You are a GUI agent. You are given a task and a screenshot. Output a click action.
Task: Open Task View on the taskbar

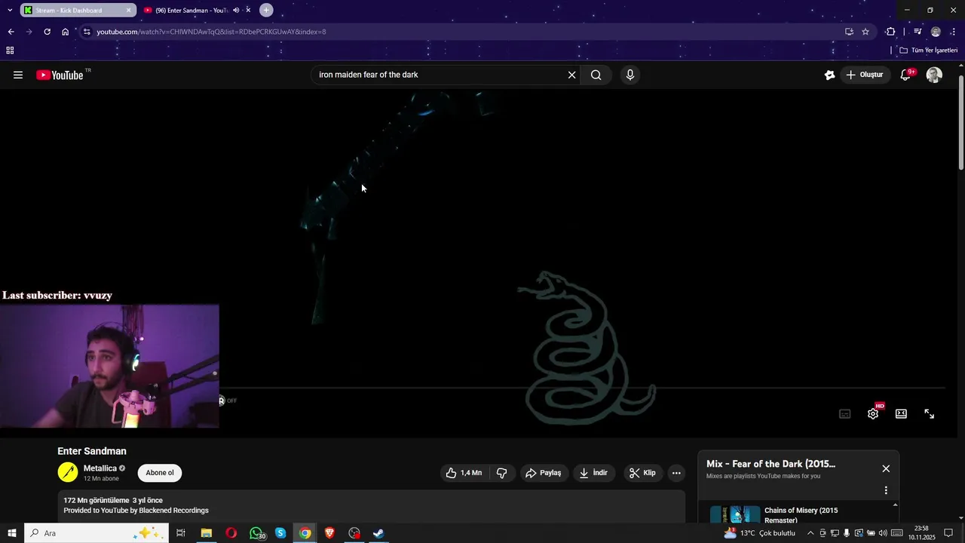(181, 533)
